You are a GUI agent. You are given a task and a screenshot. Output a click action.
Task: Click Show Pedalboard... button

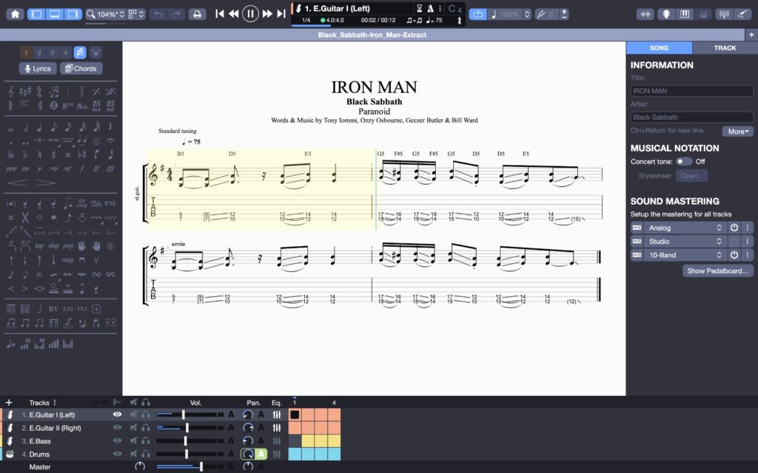(x=717, y=270)
